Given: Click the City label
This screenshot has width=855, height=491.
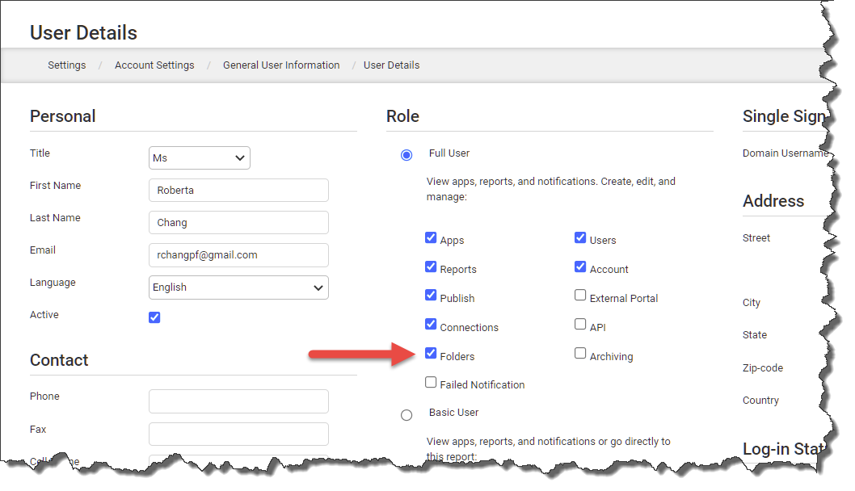Looking at the screenshot, I should coord(752,303).
